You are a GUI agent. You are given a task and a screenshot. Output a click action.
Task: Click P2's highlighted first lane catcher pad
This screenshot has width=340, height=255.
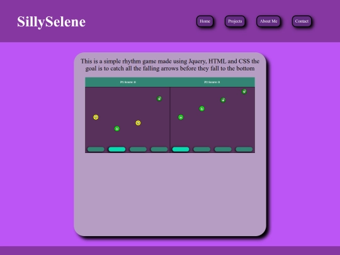pos(181,149)
